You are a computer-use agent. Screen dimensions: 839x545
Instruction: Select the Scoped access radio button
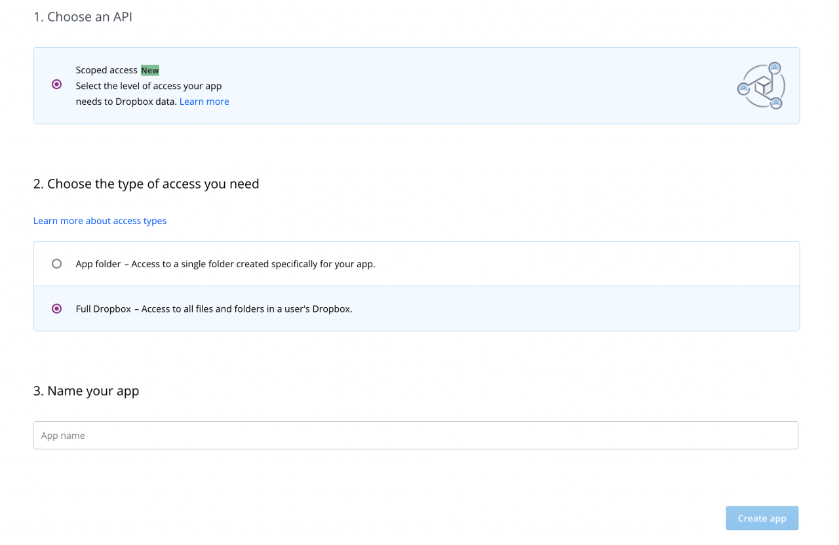pos(57,85)
